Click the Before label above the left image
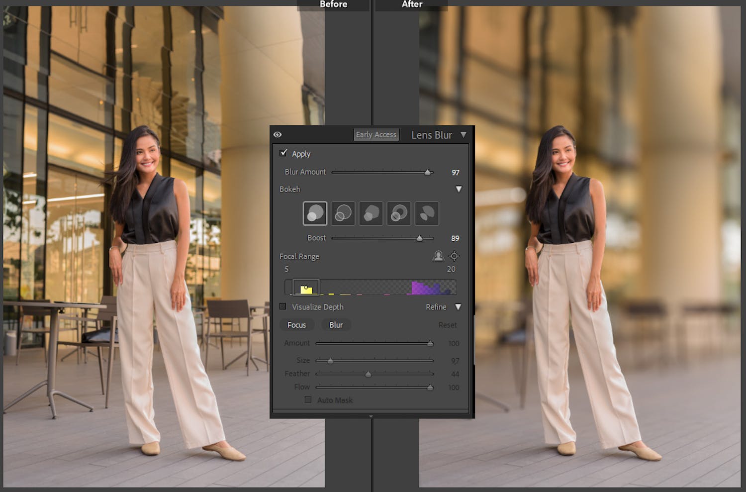Viewport: 746px width, 492px height. (x=334, y=4)
